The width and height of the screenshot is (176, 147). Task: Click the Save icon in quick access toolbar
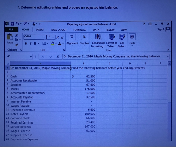[12, 24]
